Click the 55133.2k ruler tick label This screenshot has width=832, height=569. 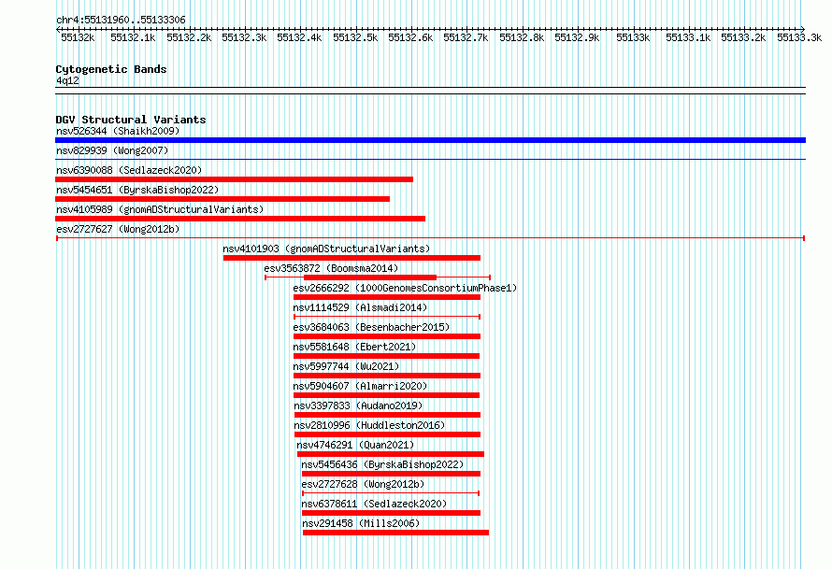(743, 37)
